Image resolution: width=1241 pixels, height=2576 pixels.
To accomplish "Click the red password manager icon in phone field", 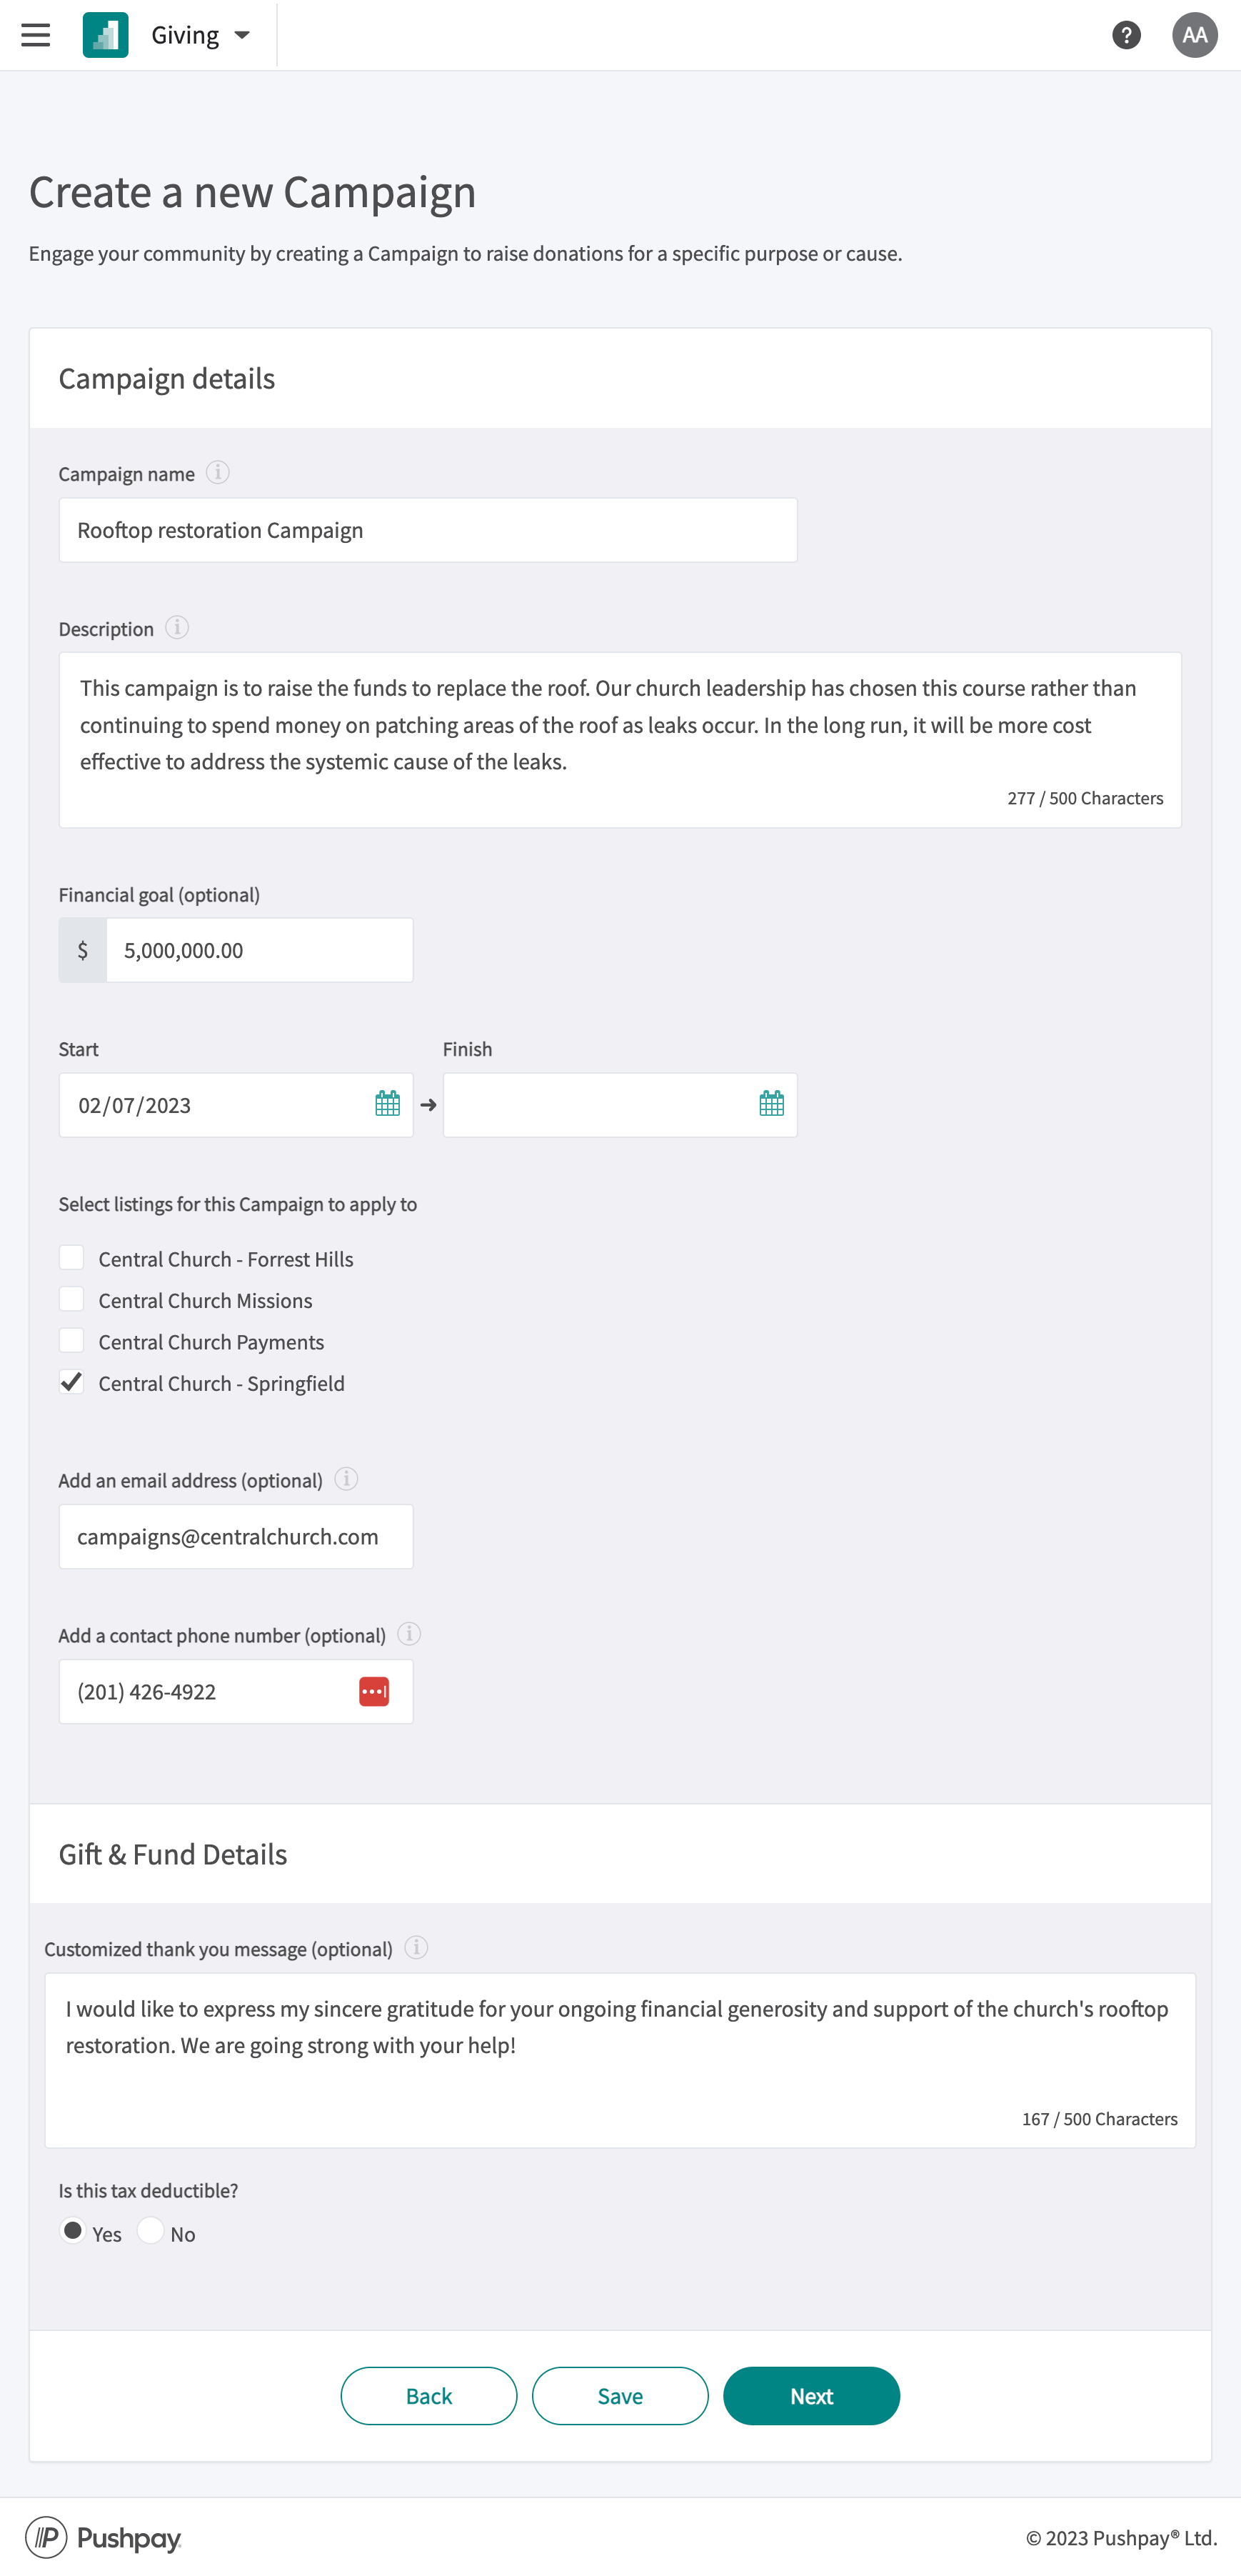I will click(x=373, y=1691).
